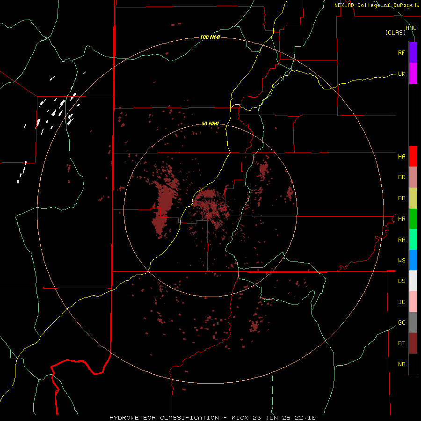Click the blue WS legend swatch

click(413, 260)
